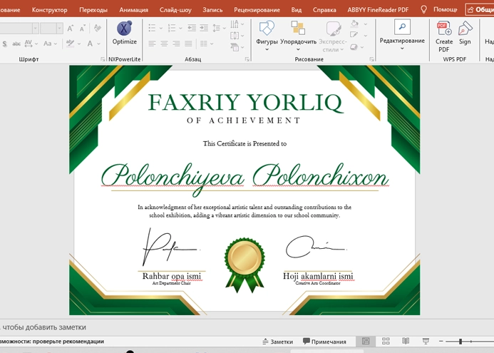Switch to Slide Sorter view

pos(386,341)
